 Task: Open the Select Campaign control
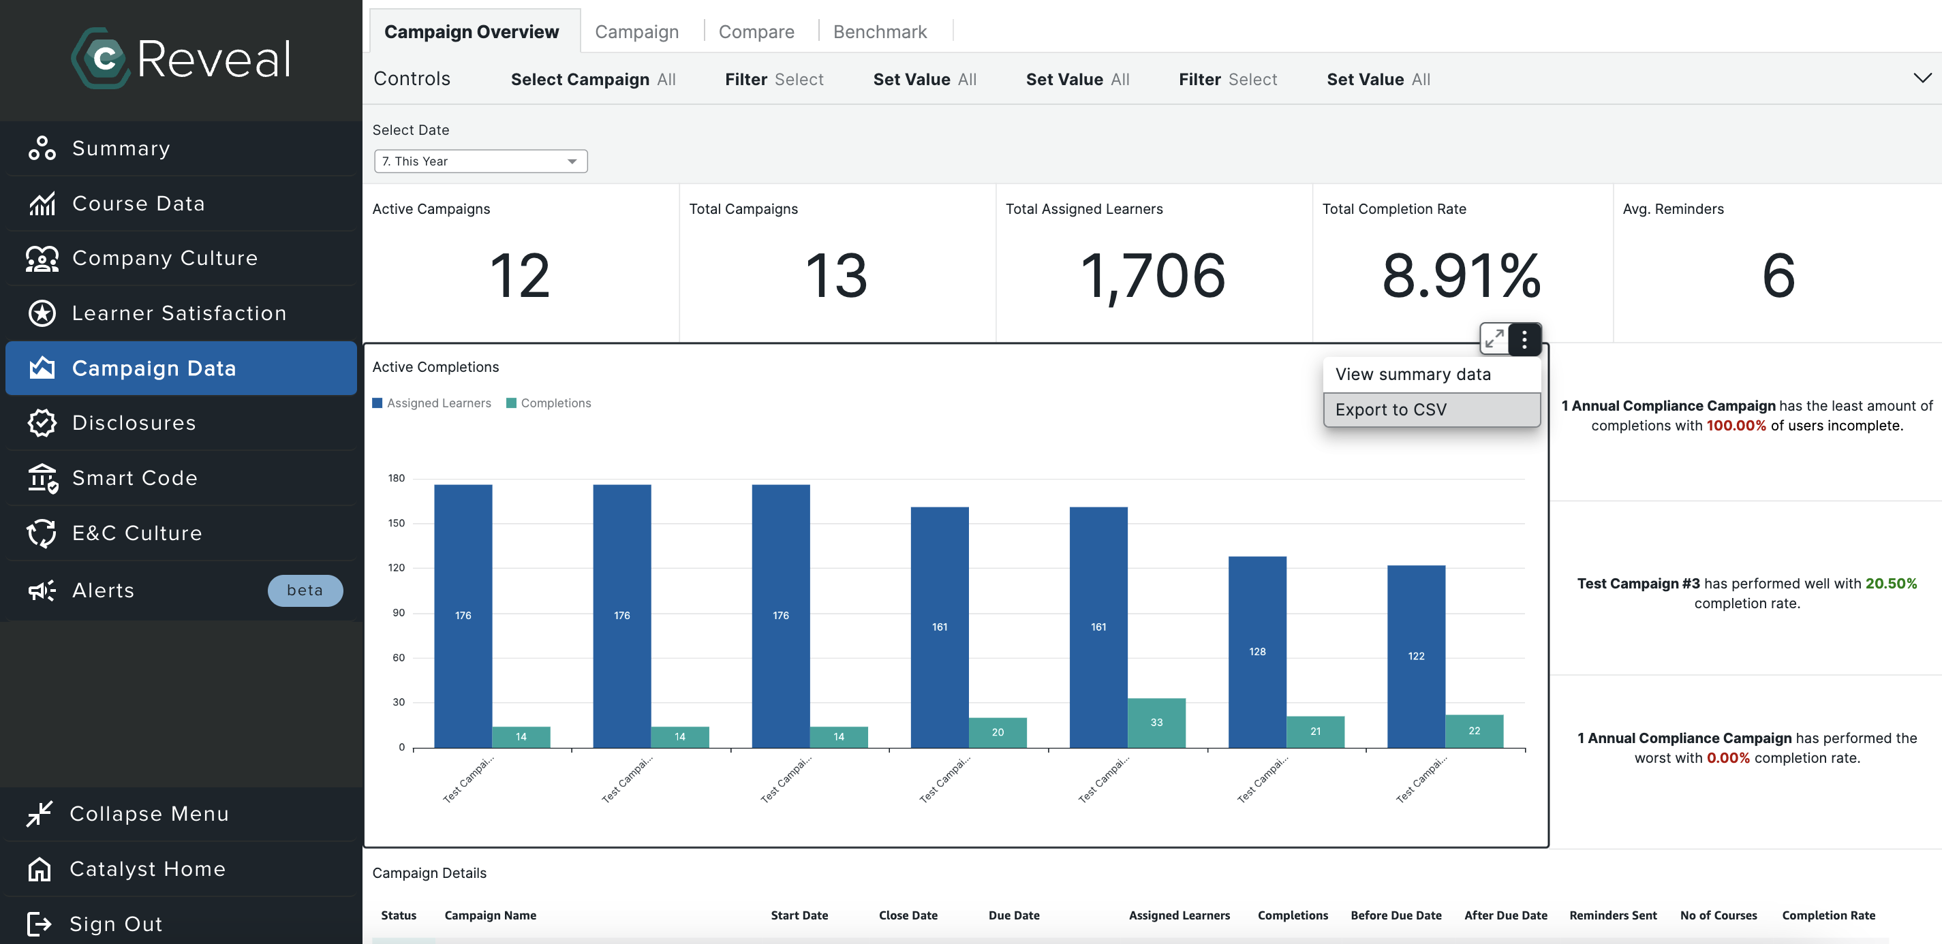[593, 79]
